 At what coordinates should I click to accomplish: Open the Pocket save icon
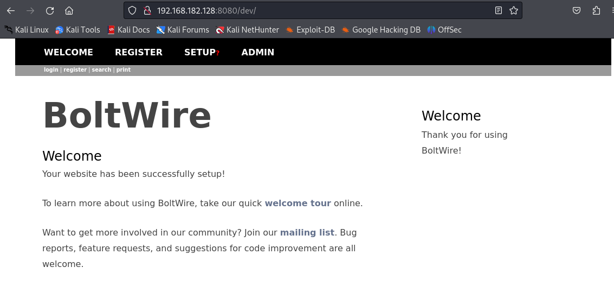(577, 11)
